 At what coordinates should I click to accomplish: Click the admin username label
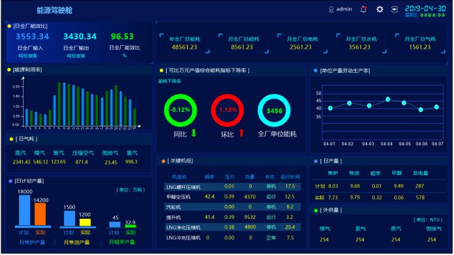point(344,9)
